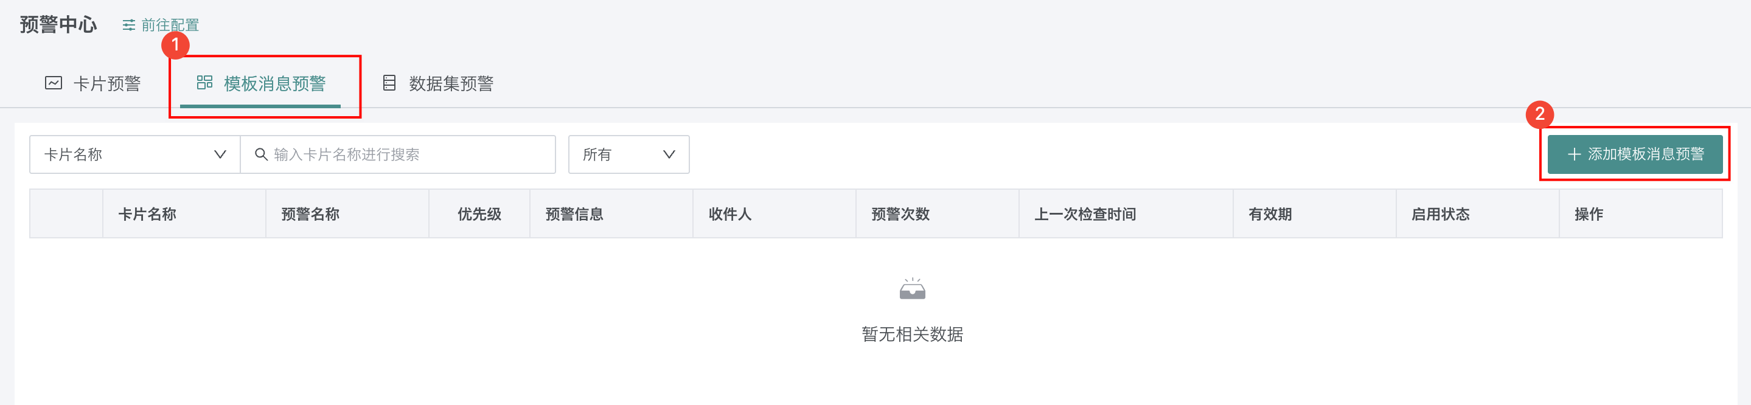Click the 前往配置 settings sliders icon
The image size is (1751, 405).
[128, 25]
